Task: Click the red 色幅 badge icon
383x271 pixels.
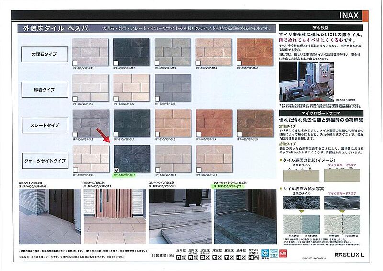Action: (x=283, y=253)
